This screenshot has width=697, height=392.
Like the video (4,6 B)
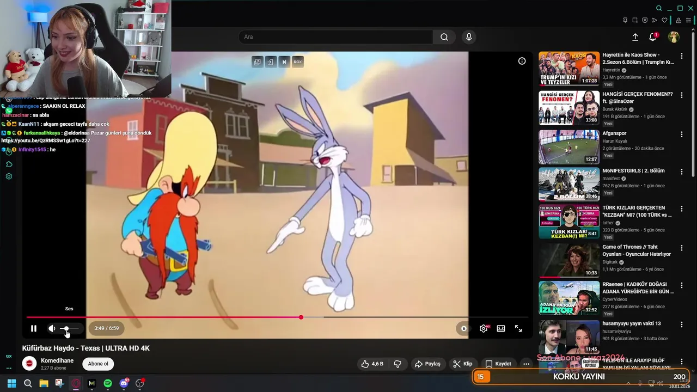372,364
